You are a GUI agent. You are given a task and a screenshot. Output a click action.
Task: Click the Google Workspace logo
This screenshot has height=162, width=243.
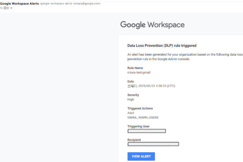point(152,25)
